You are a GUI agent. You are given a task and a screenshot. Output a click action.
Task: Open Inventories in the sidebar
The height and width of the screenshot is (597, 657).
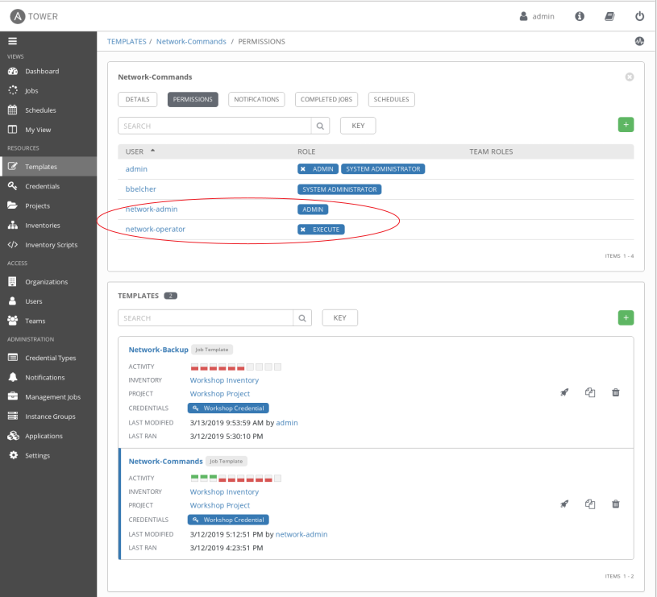(x=48, y=226)
